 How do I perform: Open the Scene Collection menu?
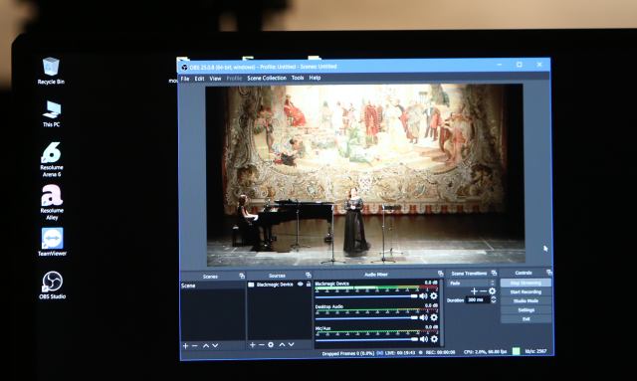[x=267, y=78]
